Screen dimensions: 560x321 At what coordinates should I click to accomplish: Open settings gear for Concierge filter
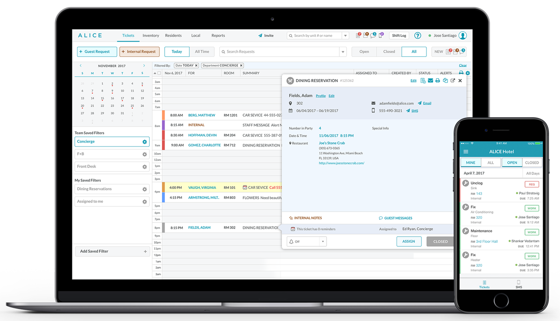145,142
